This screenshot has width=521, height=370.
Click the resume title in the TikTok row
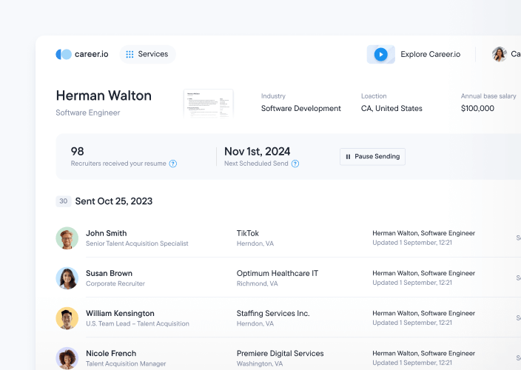click(423, 233)
